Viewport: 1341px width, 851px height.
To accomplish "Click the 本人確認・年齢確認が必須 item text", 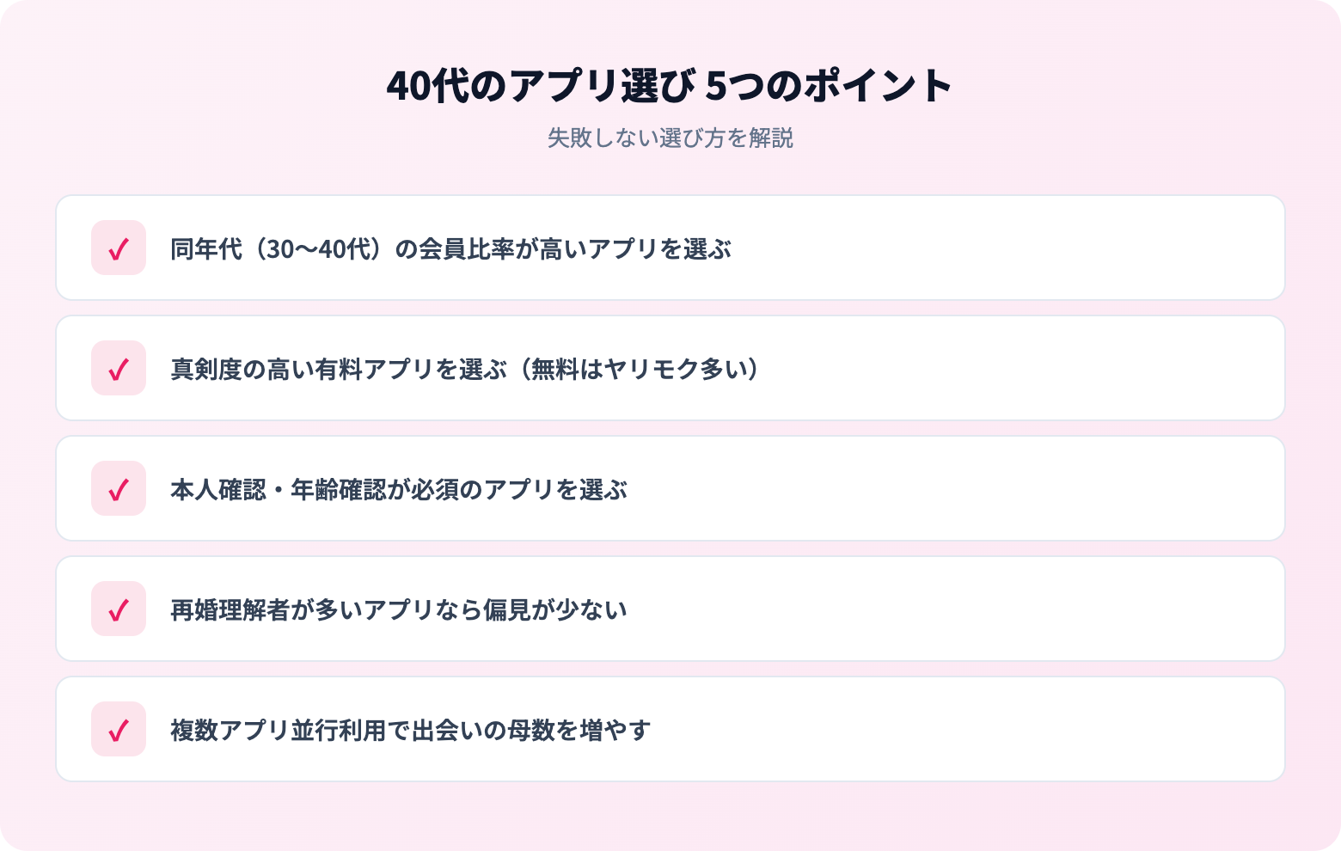I will pos(398,490).
